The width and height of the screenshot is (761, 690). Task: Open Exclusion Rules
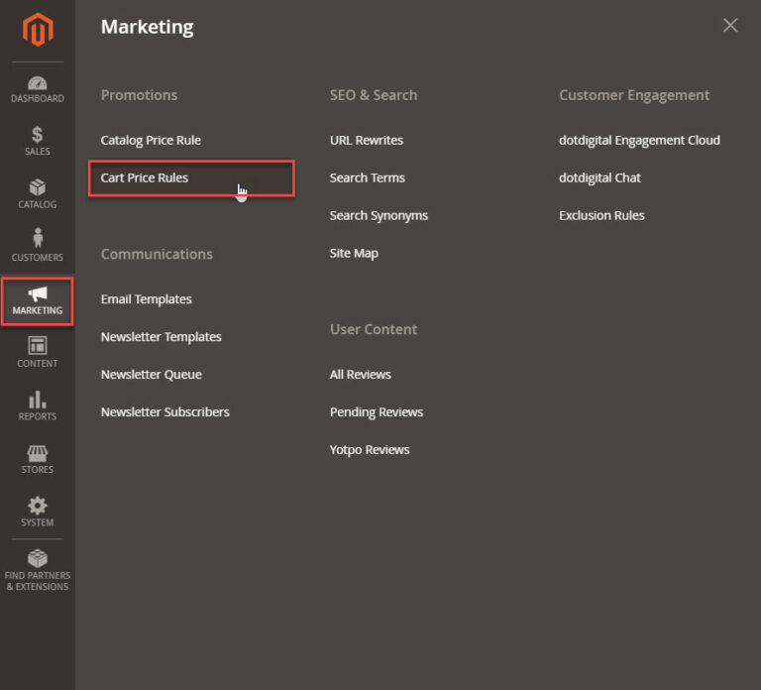pos(601,215)
